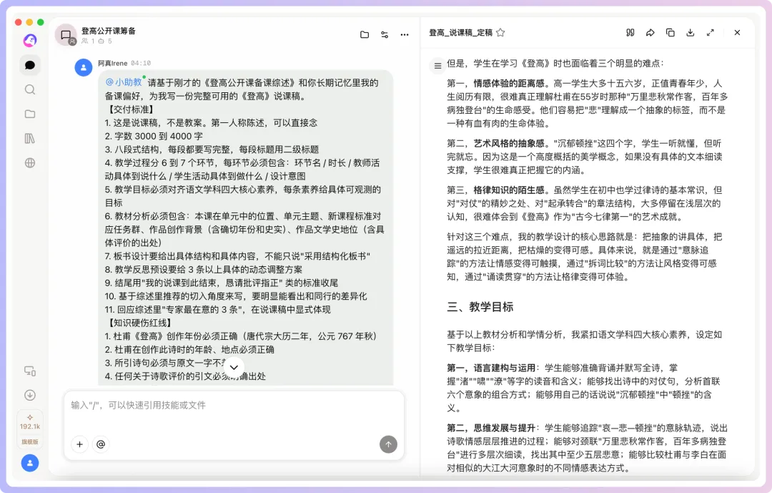
Task: Jump to latest message with the down chevron
Action: click(234, 367)
